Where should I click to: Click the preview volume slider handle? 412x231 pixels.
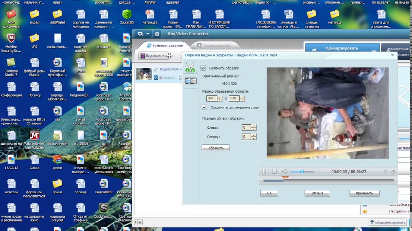pyautogui.click(x=302, y=172)
